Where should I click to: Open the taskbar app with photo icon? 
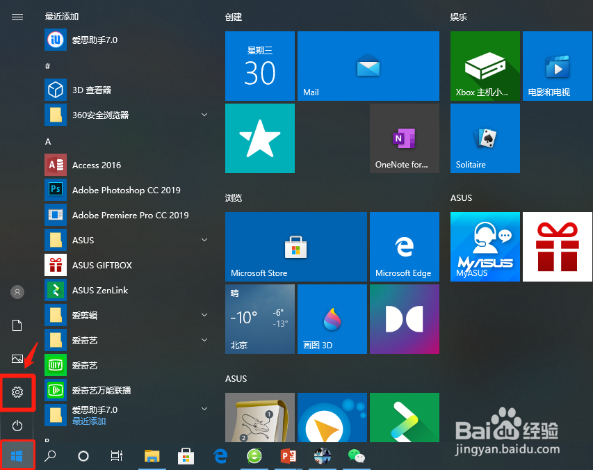[322, 456]
